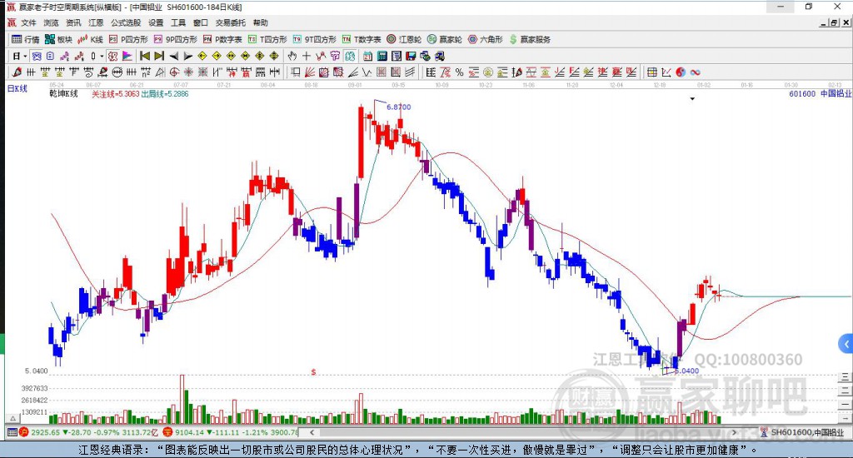Click the small black dropdown arrow above chart

(x=692, y=99)
